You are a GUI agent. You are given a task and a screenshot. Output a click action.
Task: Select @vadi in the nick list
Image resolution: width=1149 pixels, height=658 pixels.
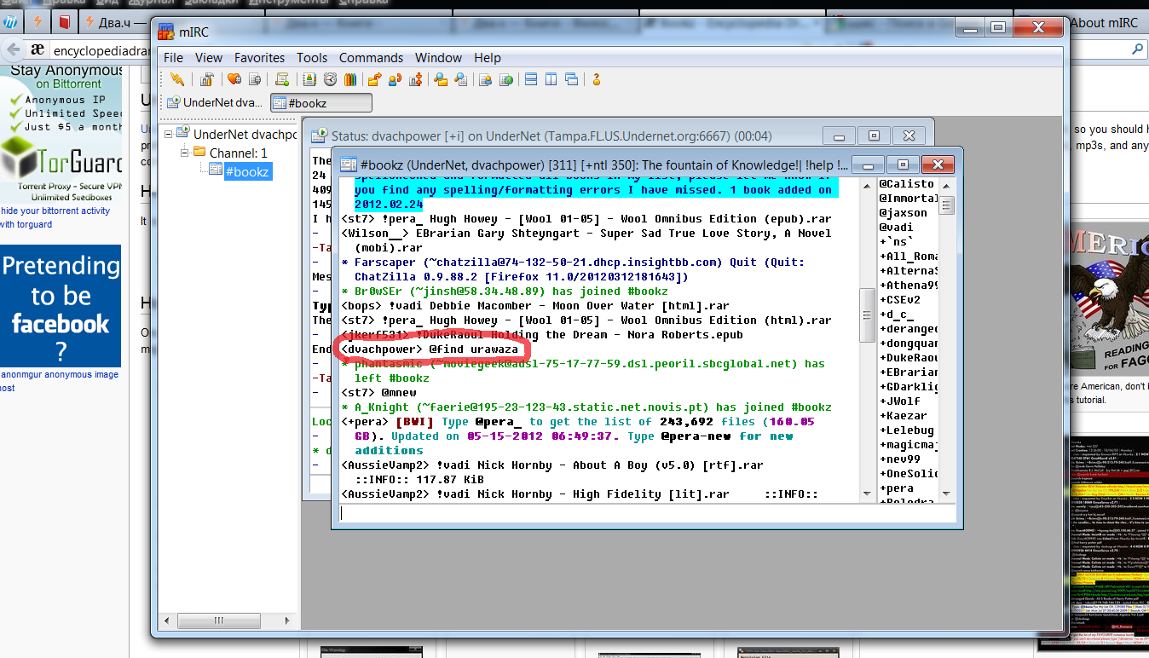pyautogui.click(x=897, y=228)
